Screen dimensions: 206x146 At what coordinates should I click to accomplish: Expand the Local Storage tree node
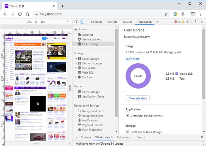76,59
